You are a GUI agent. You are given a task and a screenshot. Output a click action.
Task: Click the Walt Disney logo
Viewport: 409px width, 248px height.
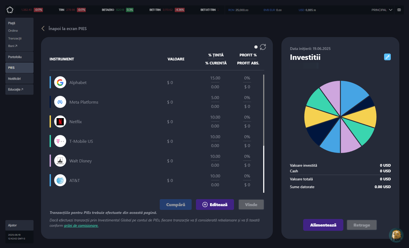point(60,161)
